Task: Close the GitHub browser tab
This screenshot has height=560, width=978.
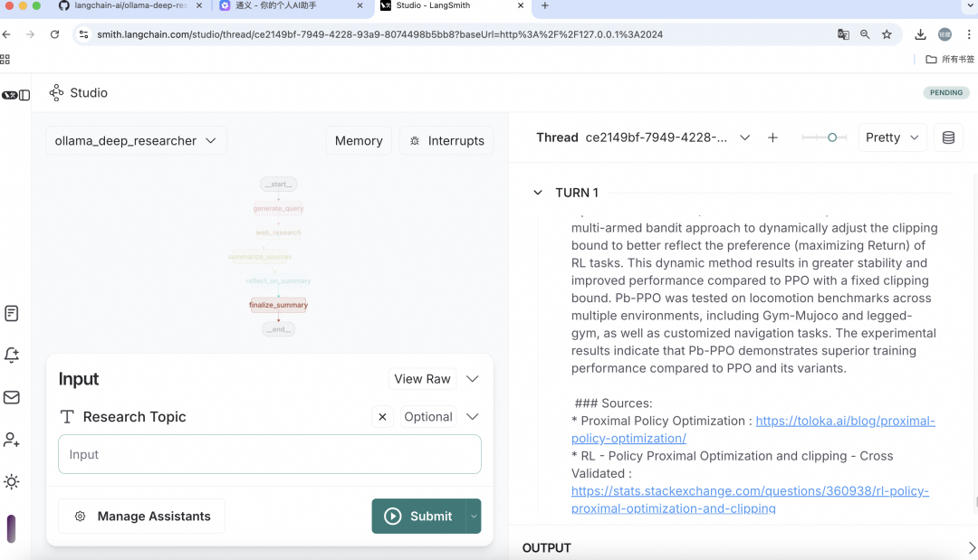Action: click(x=199, y=5)
